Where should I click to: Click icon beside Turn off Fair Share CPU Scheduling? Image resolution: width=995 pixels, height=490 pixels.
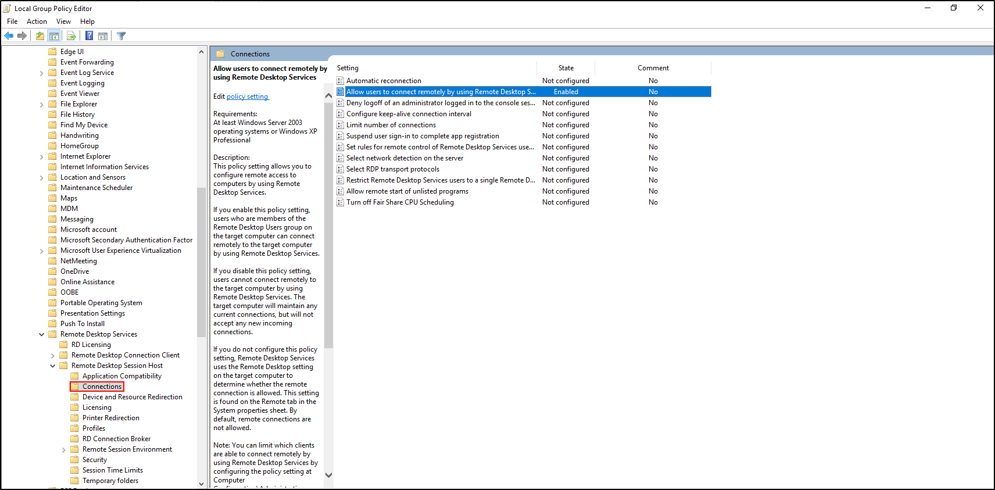click(x=341, y=202)
